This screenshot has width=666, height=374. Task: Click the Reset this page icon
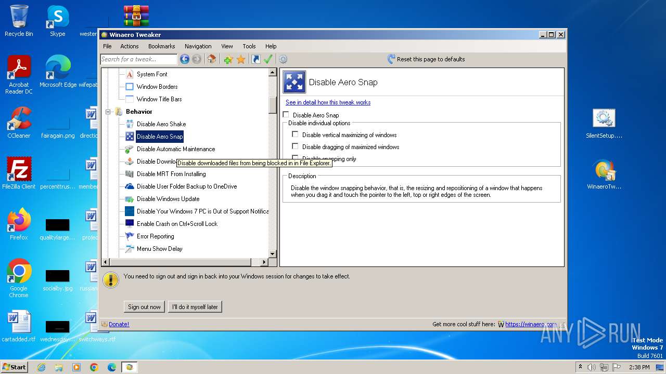pyautogui.click(x=391, y=59)
